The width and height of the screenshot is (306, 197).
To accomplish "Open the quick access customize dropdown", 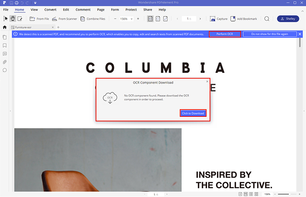I will tap(35, 3).
